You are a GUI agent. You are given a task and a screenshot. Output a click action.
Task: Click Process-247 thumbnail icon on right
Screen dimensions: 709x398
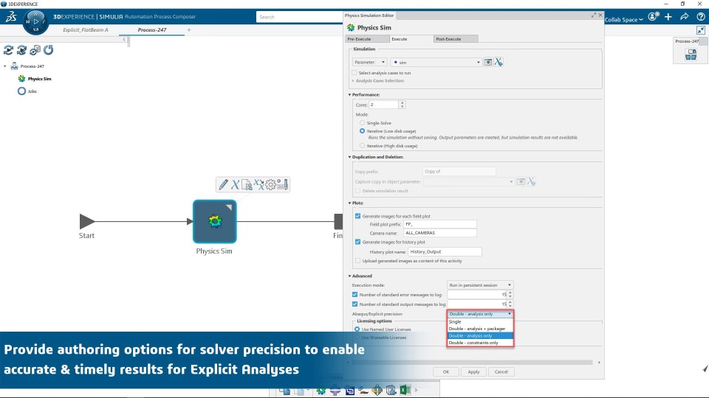pyautogui.click(x=691, y=55)
